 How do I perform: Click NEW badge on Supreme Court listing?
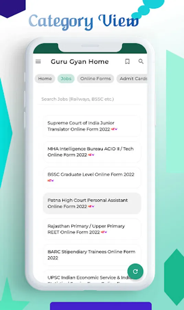click(x=114, y=129)
